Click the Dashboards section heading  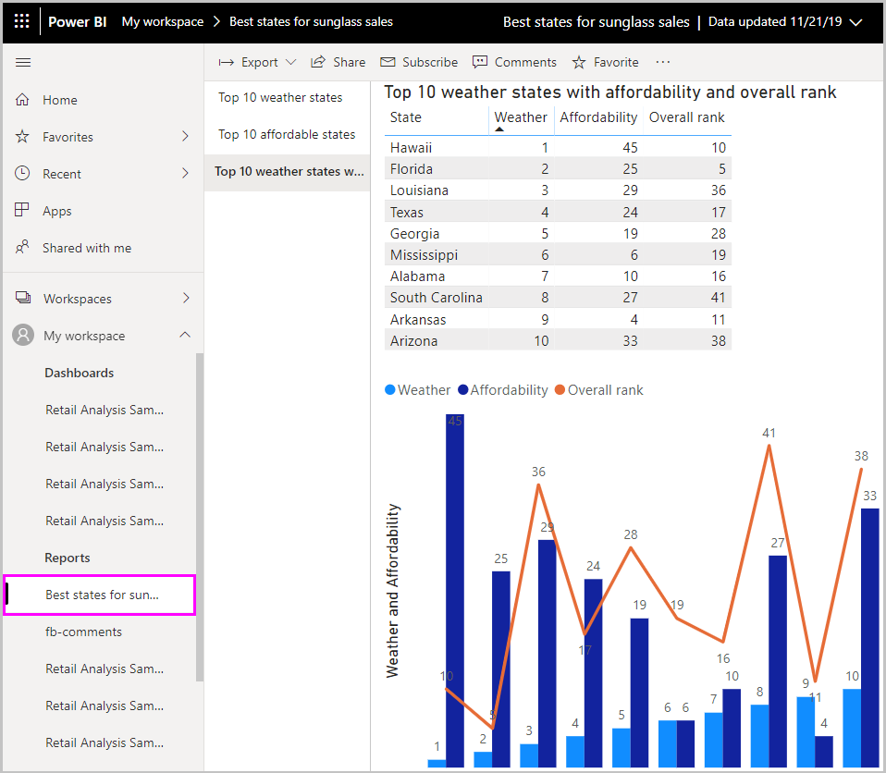[80, 373]
